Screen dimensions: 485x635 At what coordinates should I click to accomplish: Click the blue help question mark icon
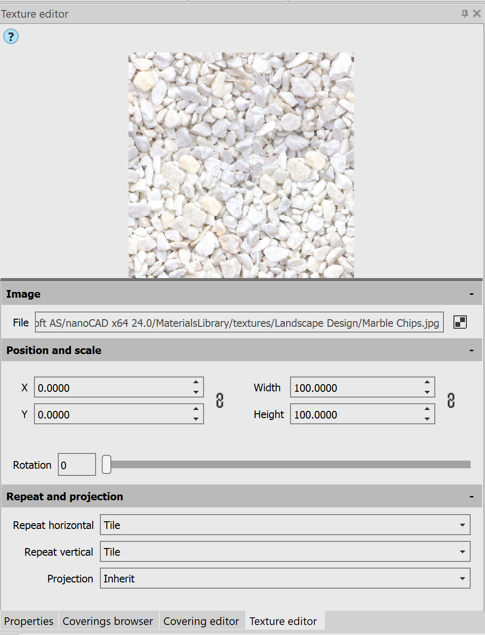tap(11, 36)
